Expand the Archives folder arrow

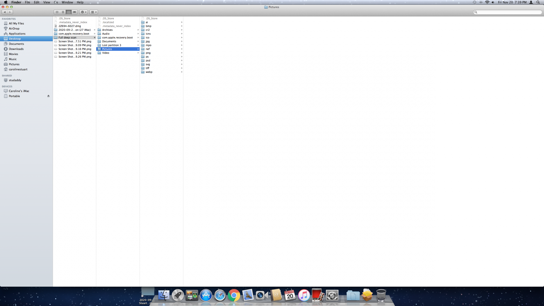(x=138, y=30)
